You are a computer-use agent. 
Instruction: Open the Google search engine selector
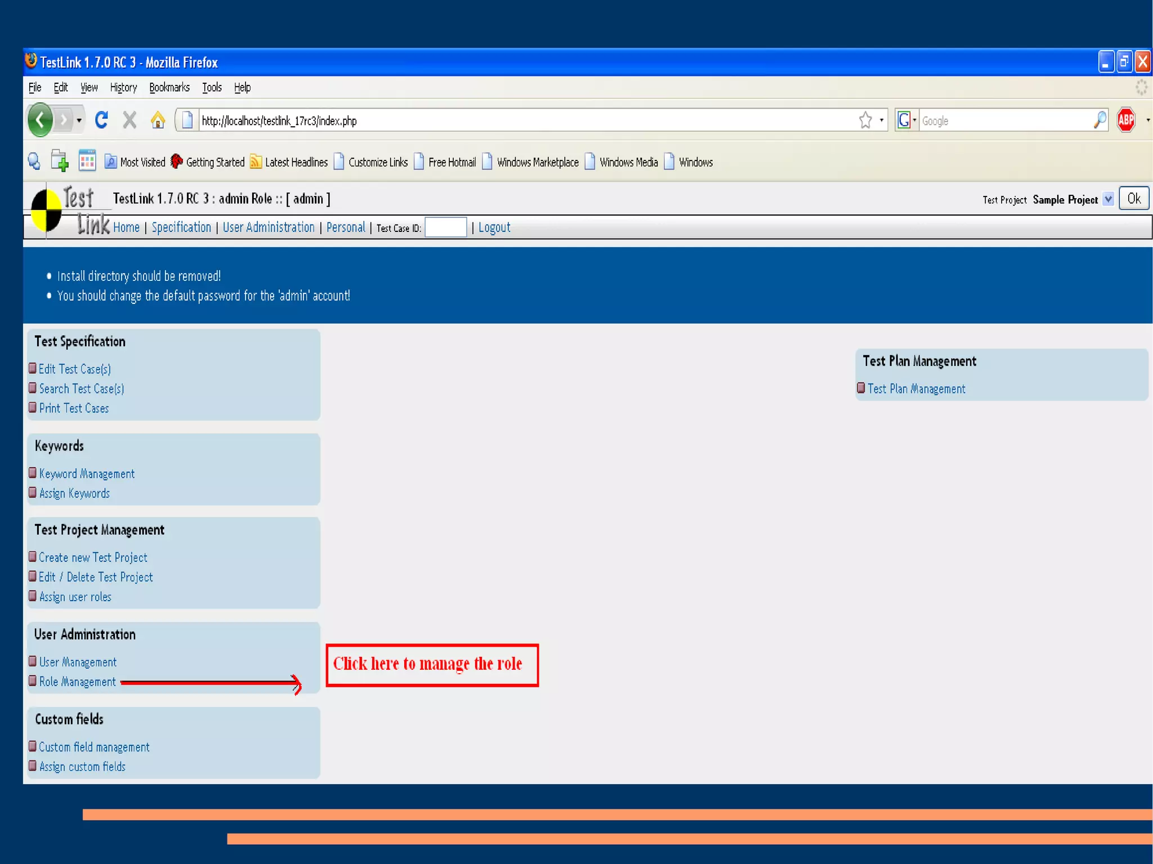pos(906,120)
